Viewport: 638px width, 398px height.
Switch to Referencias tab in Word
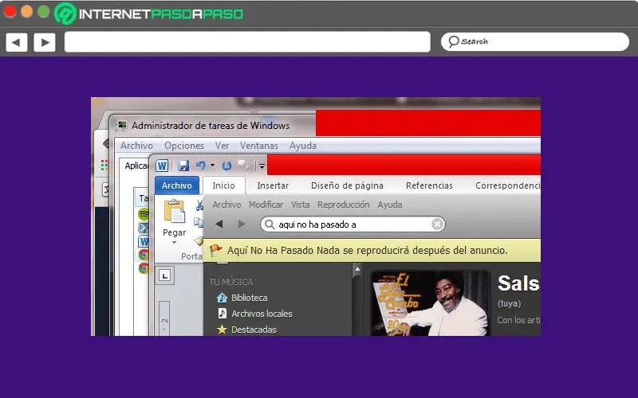pyautogui.click(x=429, y=185)
